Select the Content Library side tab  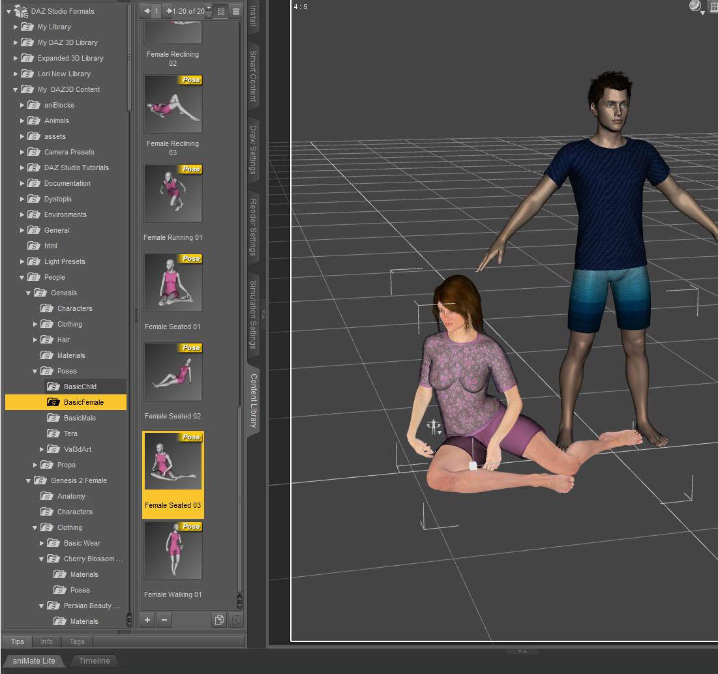(x=253, y=401)
